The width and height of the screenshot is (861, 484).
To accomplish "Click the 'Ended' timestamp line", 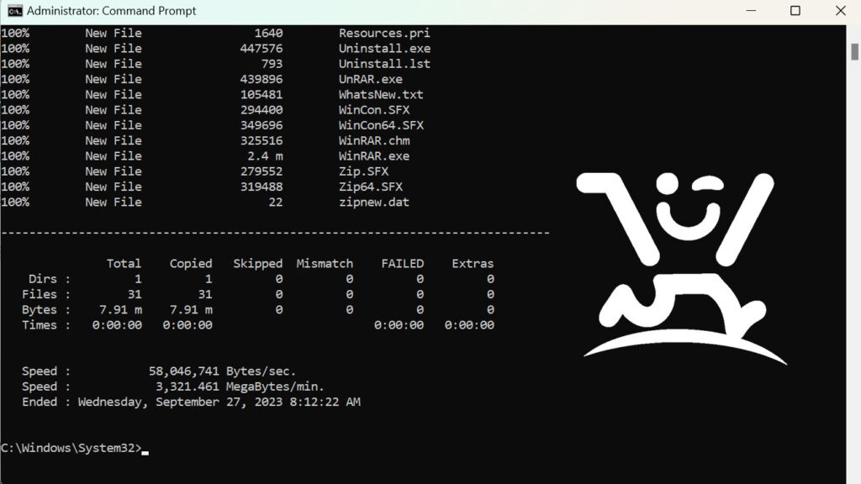I will 191,402.
